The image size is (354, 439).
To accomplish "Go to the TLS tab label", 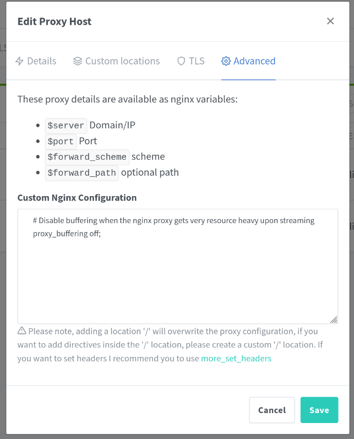I will point(197,61).
